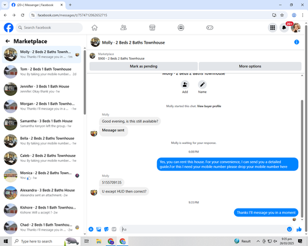
Task: Open File Explorer from taskbar
Action: (x=99, y=241)
